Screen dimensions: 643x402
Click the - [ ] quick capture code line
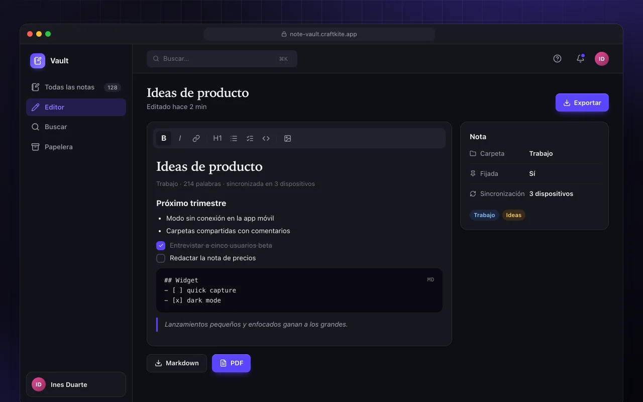coord(200,290)
